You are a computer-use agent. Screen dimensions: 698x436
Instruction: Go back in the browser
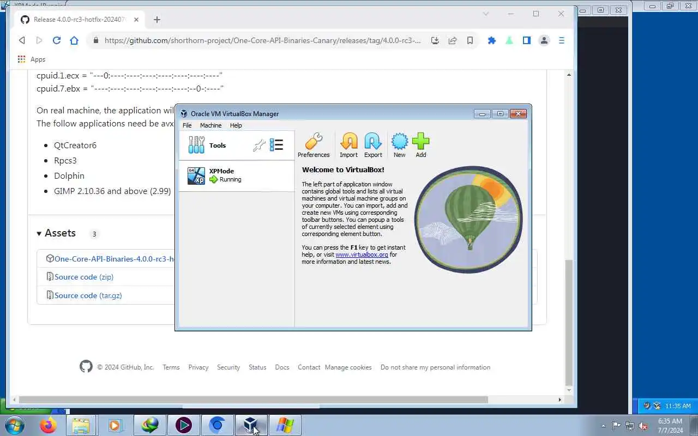[22, 40]
